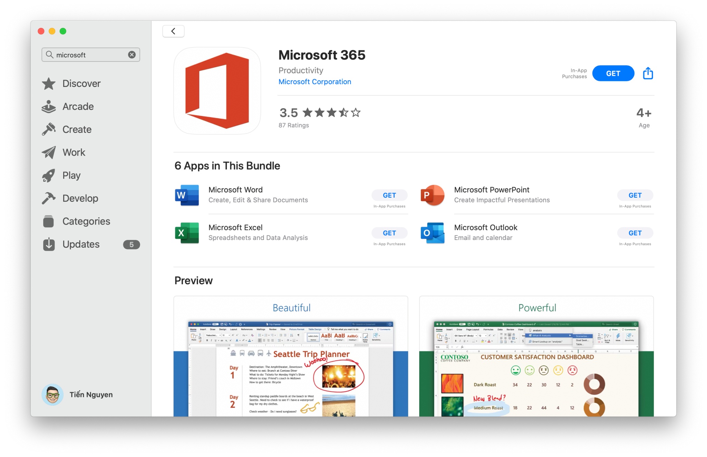This screenshot has height=457, width=707.
Task: Click the Updates download icon
Action: (49, 244)
